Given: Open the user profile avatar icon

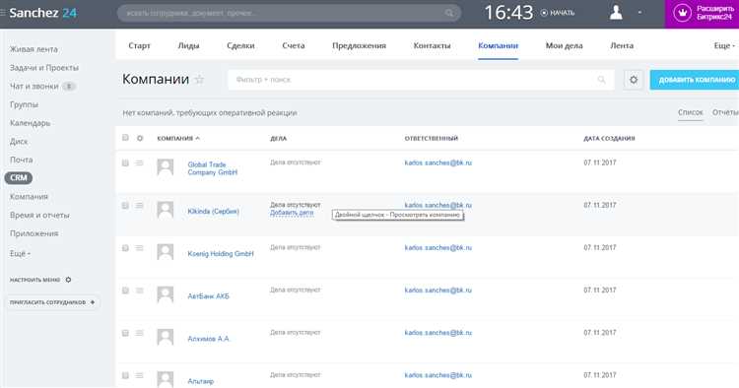Looking at the screenshot, I should click(x=616, y=13).
